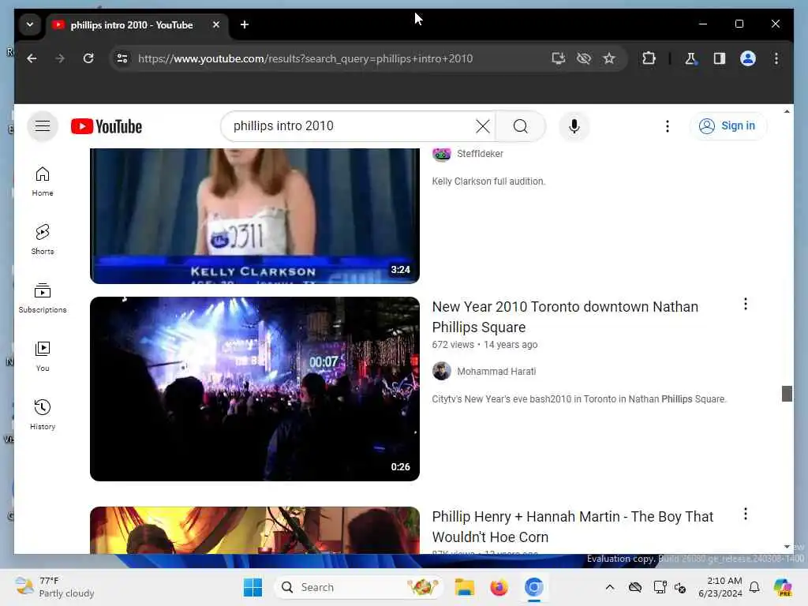Click the taskbar Search box
The image size is (808, 606).
point(359,587)
